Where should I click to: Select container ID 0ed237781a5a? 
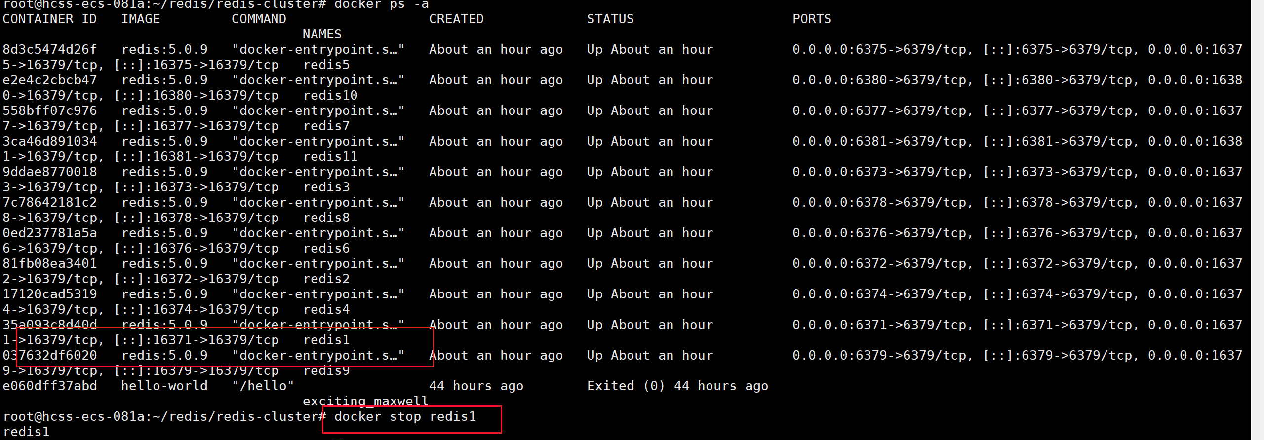(50, 233)
